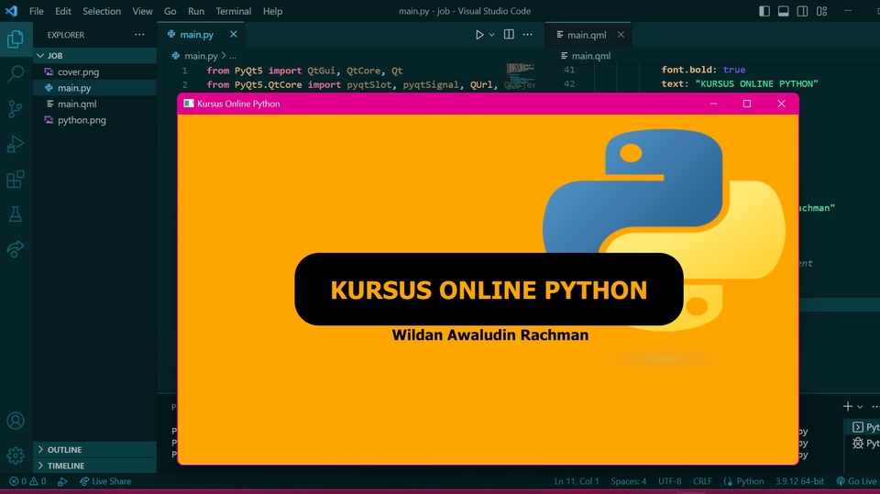The width and height of the screenshot is (880, 494).
Task: Open the Edit menu
Action: (x=63, y=11)
